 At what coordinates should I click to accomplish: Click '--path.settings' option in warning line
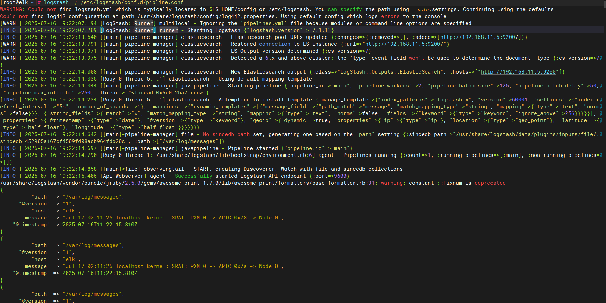(x=435, y=9)
